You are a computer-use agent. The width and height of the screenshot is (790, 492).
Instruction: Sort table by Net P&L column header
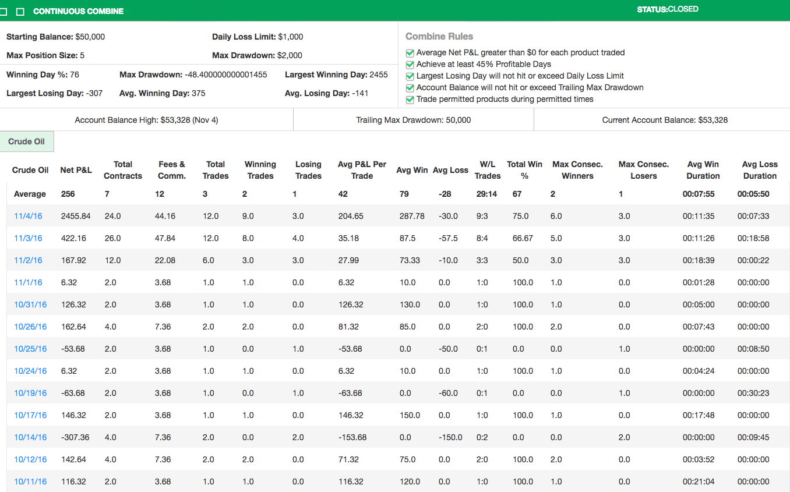tap(76, 170)
